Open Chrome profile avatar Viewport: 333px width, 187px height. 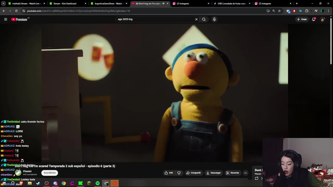click(x=322, y=11)
